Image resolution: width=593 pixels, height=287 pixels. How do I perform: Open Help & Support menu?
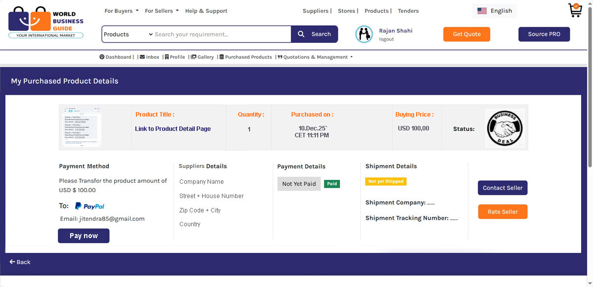tap(206, 11)
